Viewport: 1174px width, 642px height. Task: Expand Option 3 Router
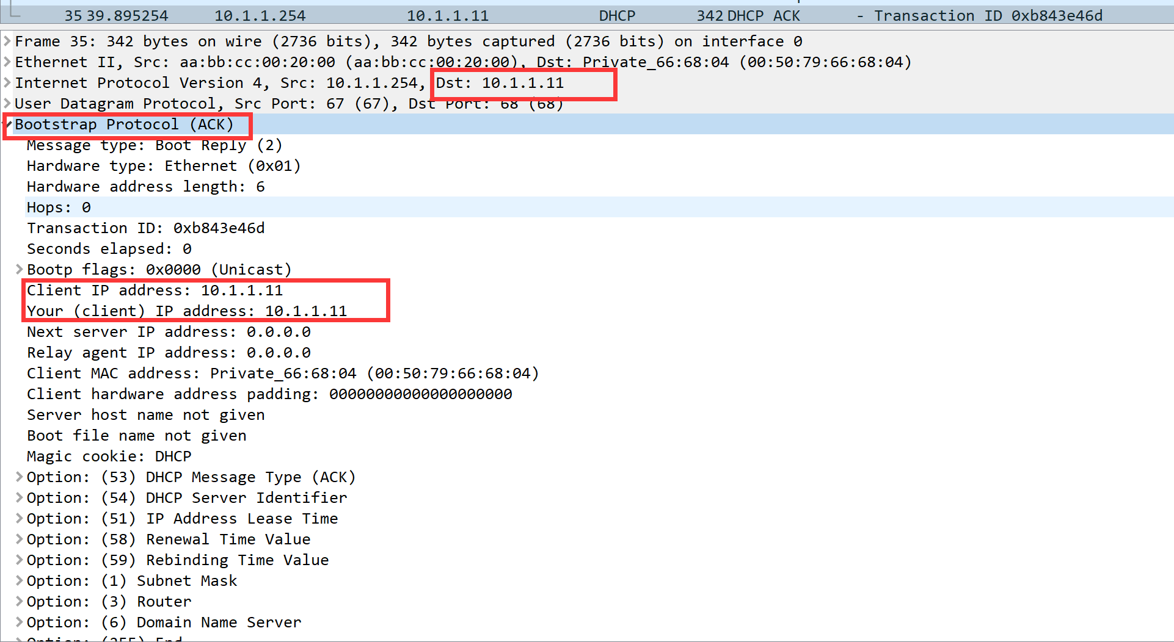click(x=19, y=602)
